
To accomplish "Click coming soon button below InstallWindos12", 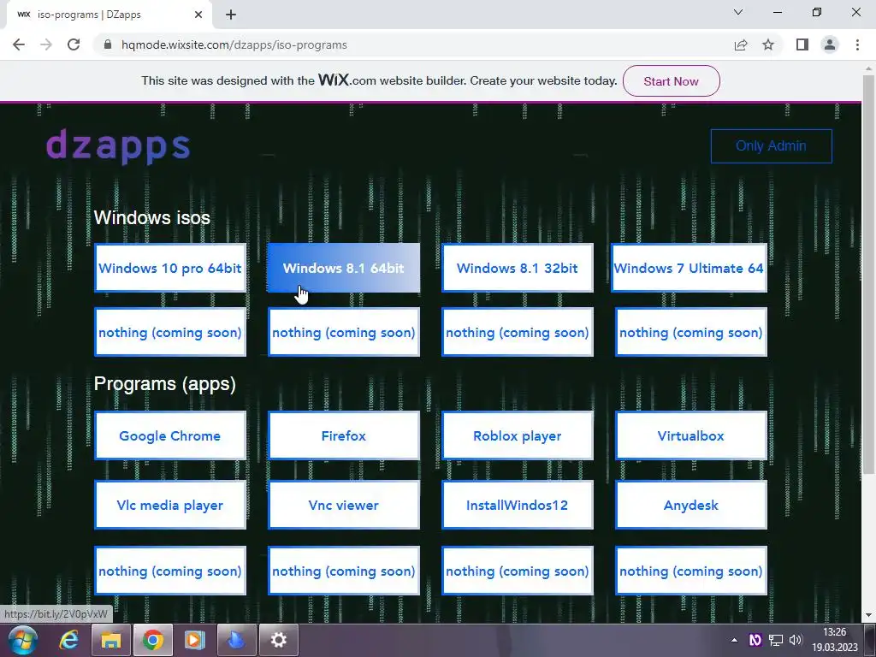I will tap(518, 571).
